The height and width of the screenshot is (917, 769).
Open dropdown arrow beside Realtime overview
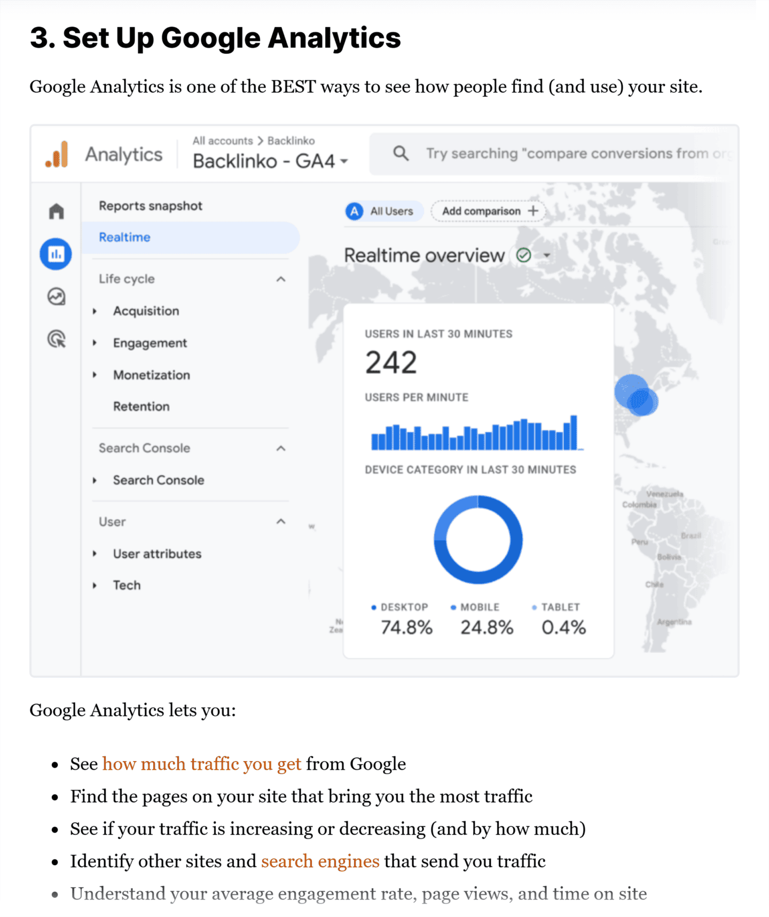click(547, 256)
